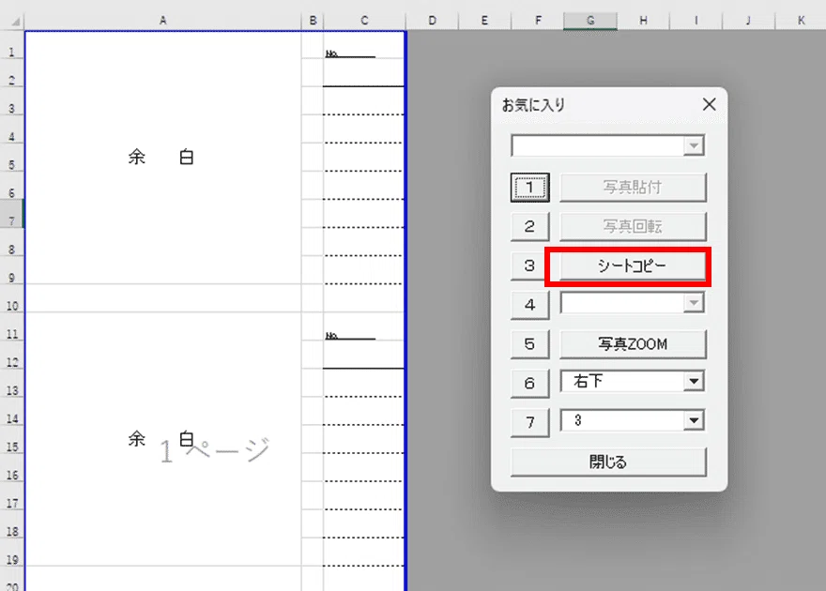Click the 右下 combo box text

tap(588, 381)
